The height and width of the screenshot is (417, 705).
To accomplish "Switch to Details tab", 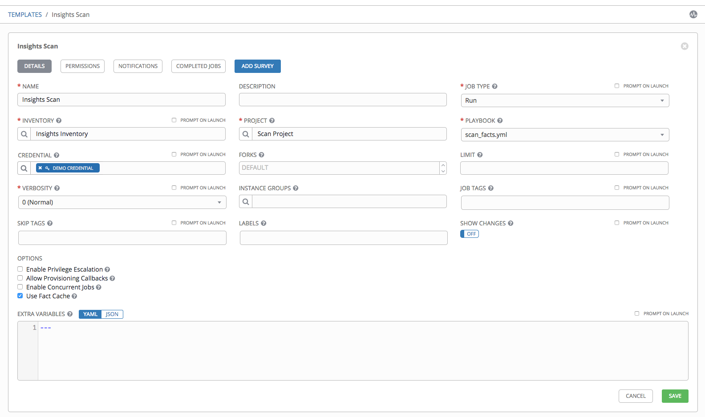I will point(34,66).
